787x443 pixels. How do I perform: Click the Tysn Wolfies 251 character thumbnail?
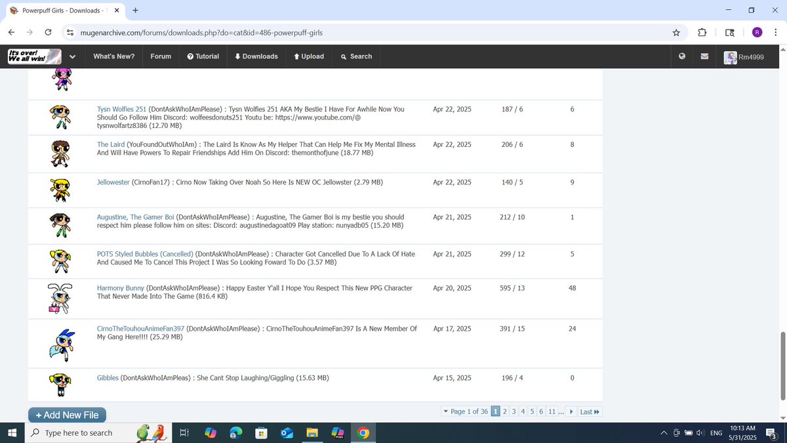click(x=60, y=117)
